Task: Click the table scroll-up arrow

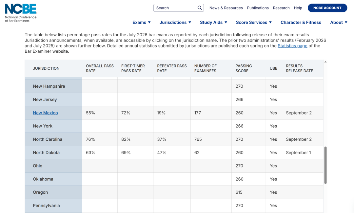Action: [x=325, y=62]
